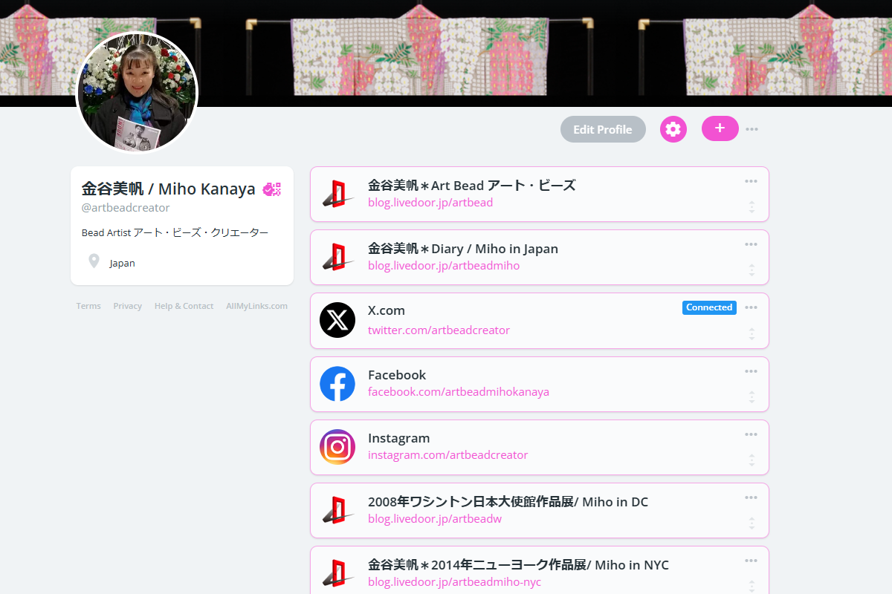
Task: Open facebook.com/artbeadmihokanaya link
Action: (459, 392)
